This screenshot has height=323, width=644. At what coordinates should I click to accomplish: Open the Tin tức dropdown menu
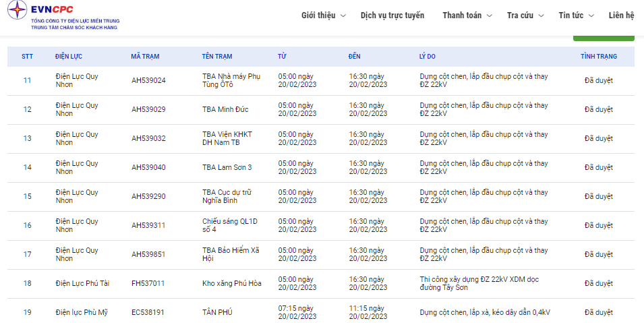pos(577,16)
